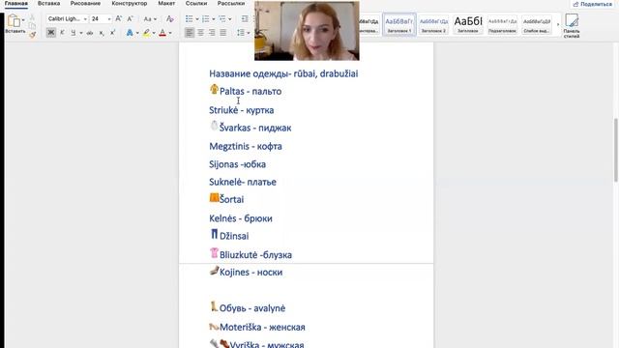This screenshot has width=619, height=348.
Task: Click the decrease indent icon
Action: 245,19
